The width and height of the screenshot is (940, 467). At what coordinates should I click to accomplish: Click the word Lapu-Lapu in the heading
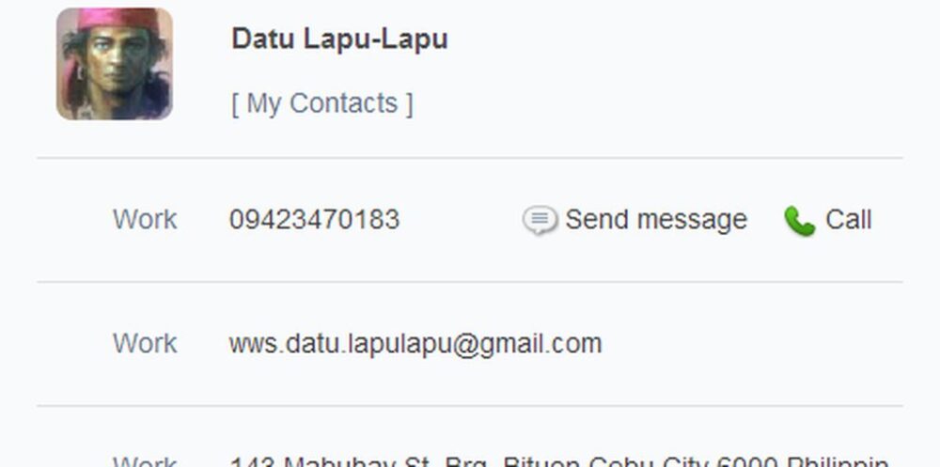[x=376, y=39]
